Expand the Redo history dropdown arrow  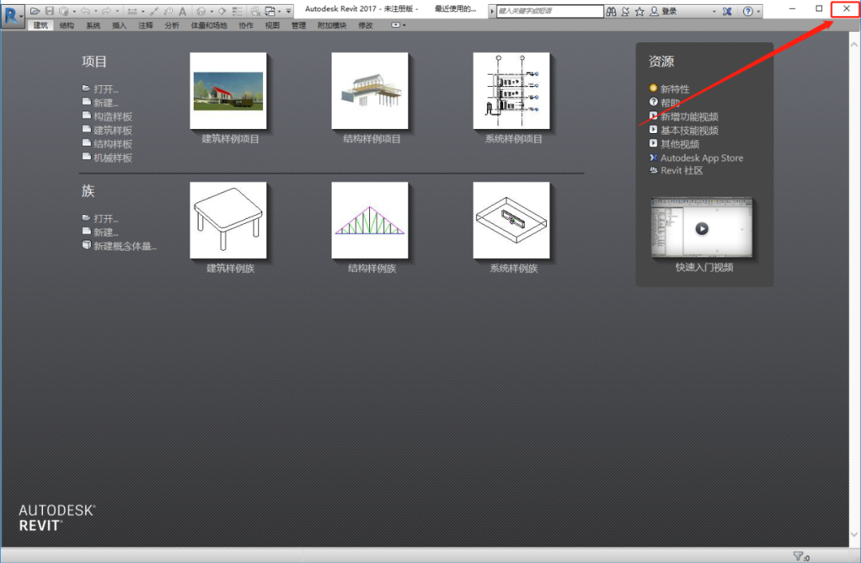[117, 11]
